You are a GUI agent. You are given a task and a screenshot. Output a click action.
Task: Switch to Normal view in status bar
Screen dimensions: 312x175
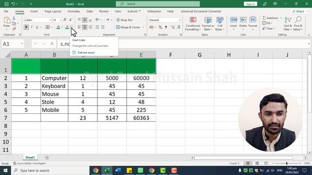tap(248, 163)
